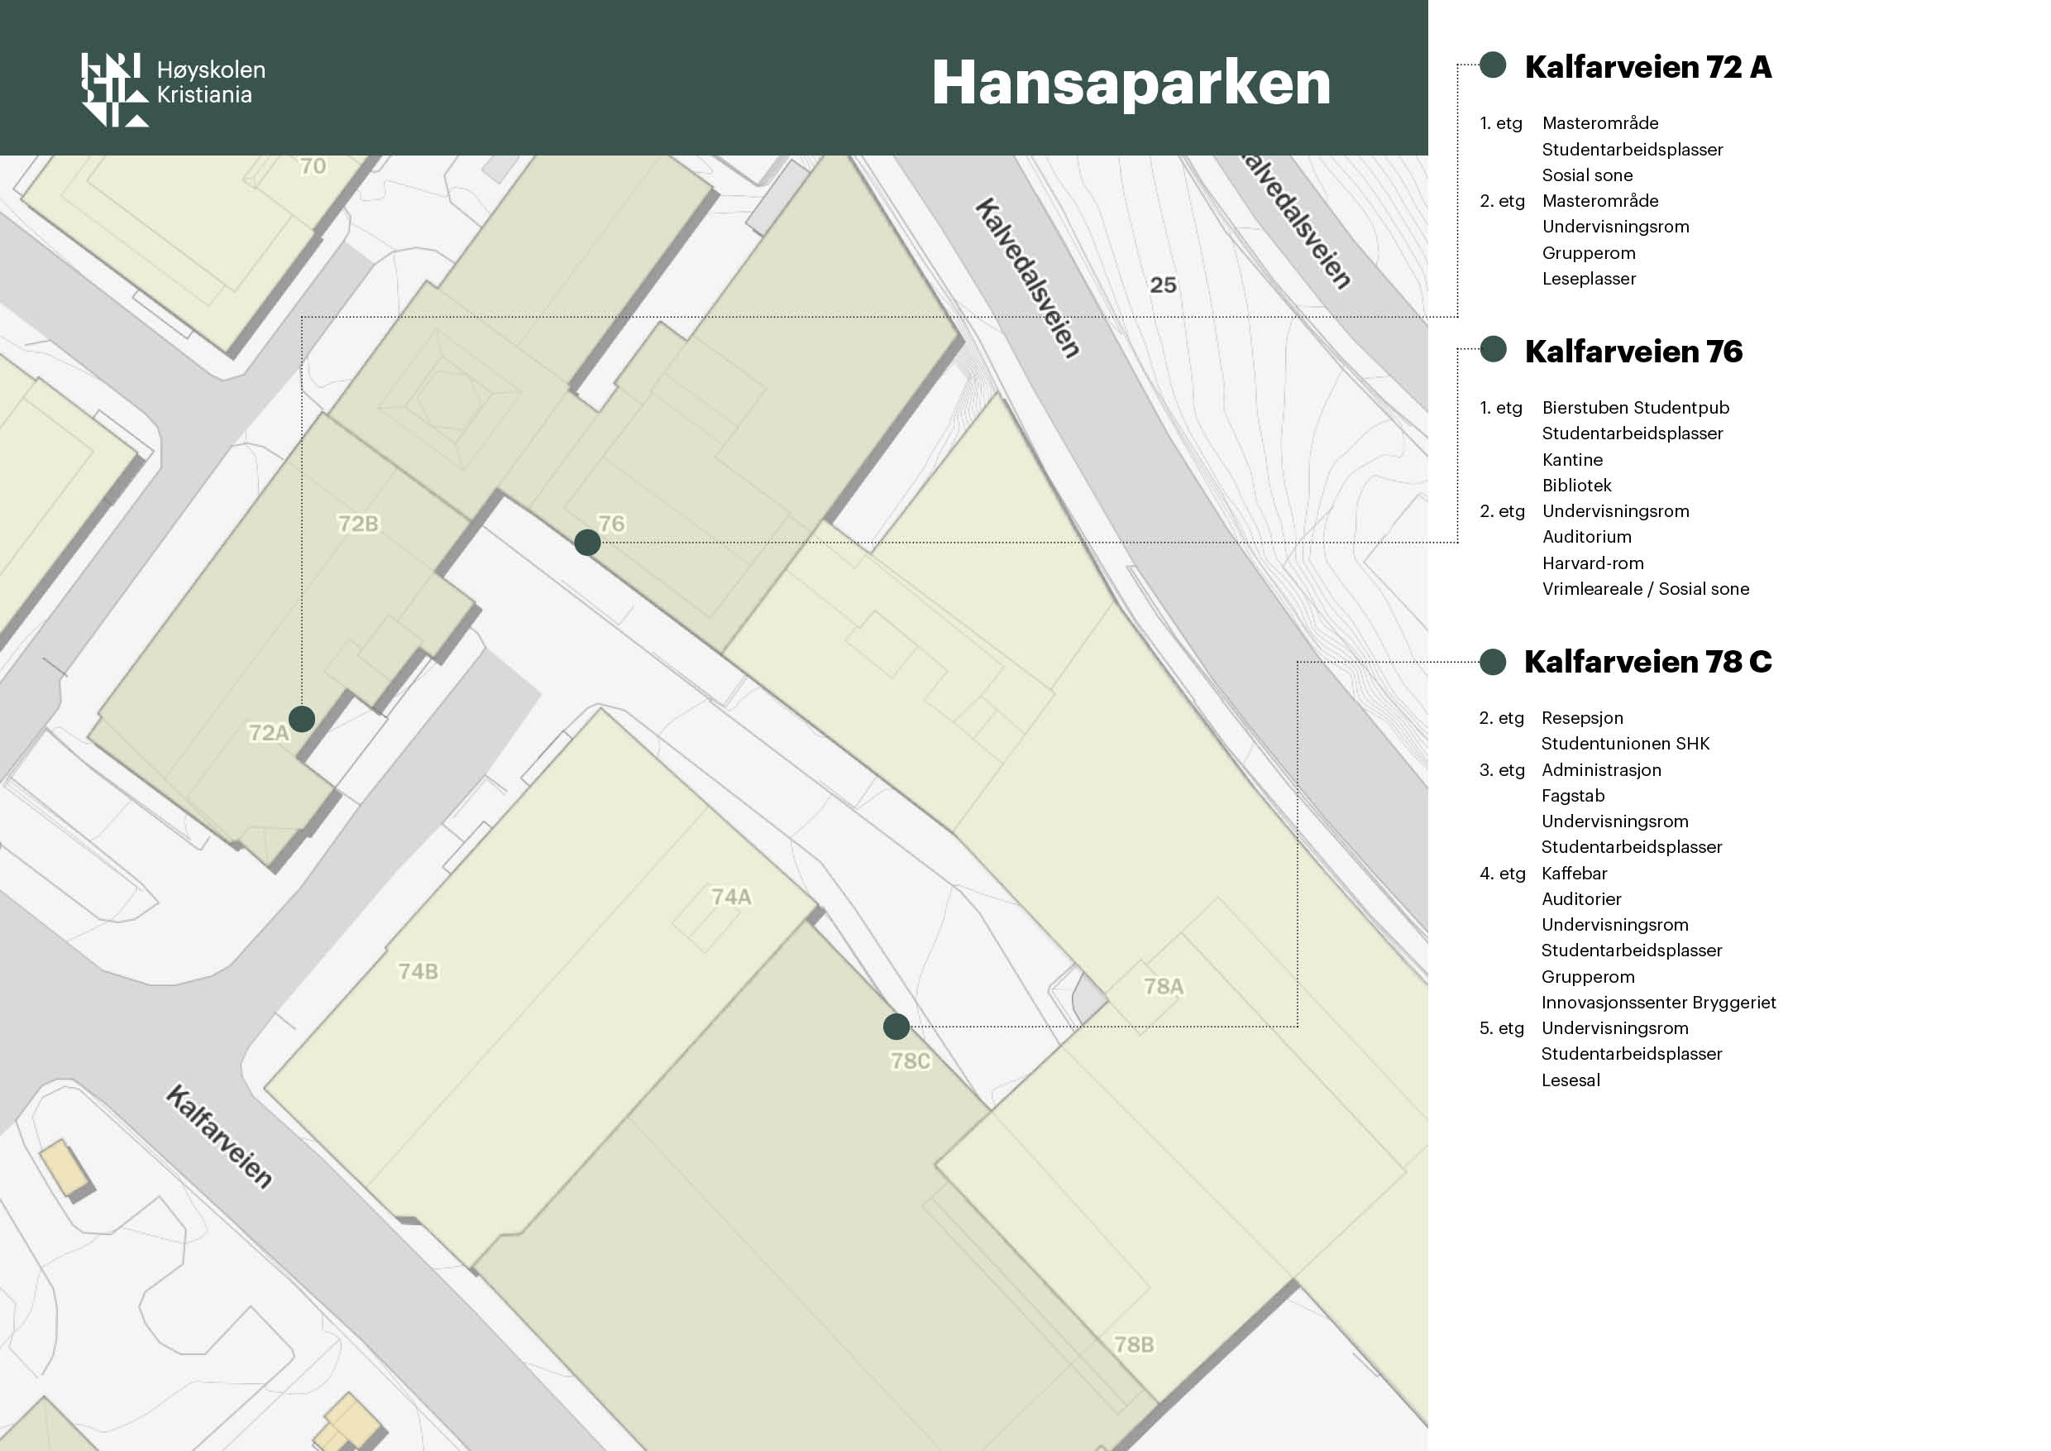Click the number 25 on the map

[x=1163, y=285]
